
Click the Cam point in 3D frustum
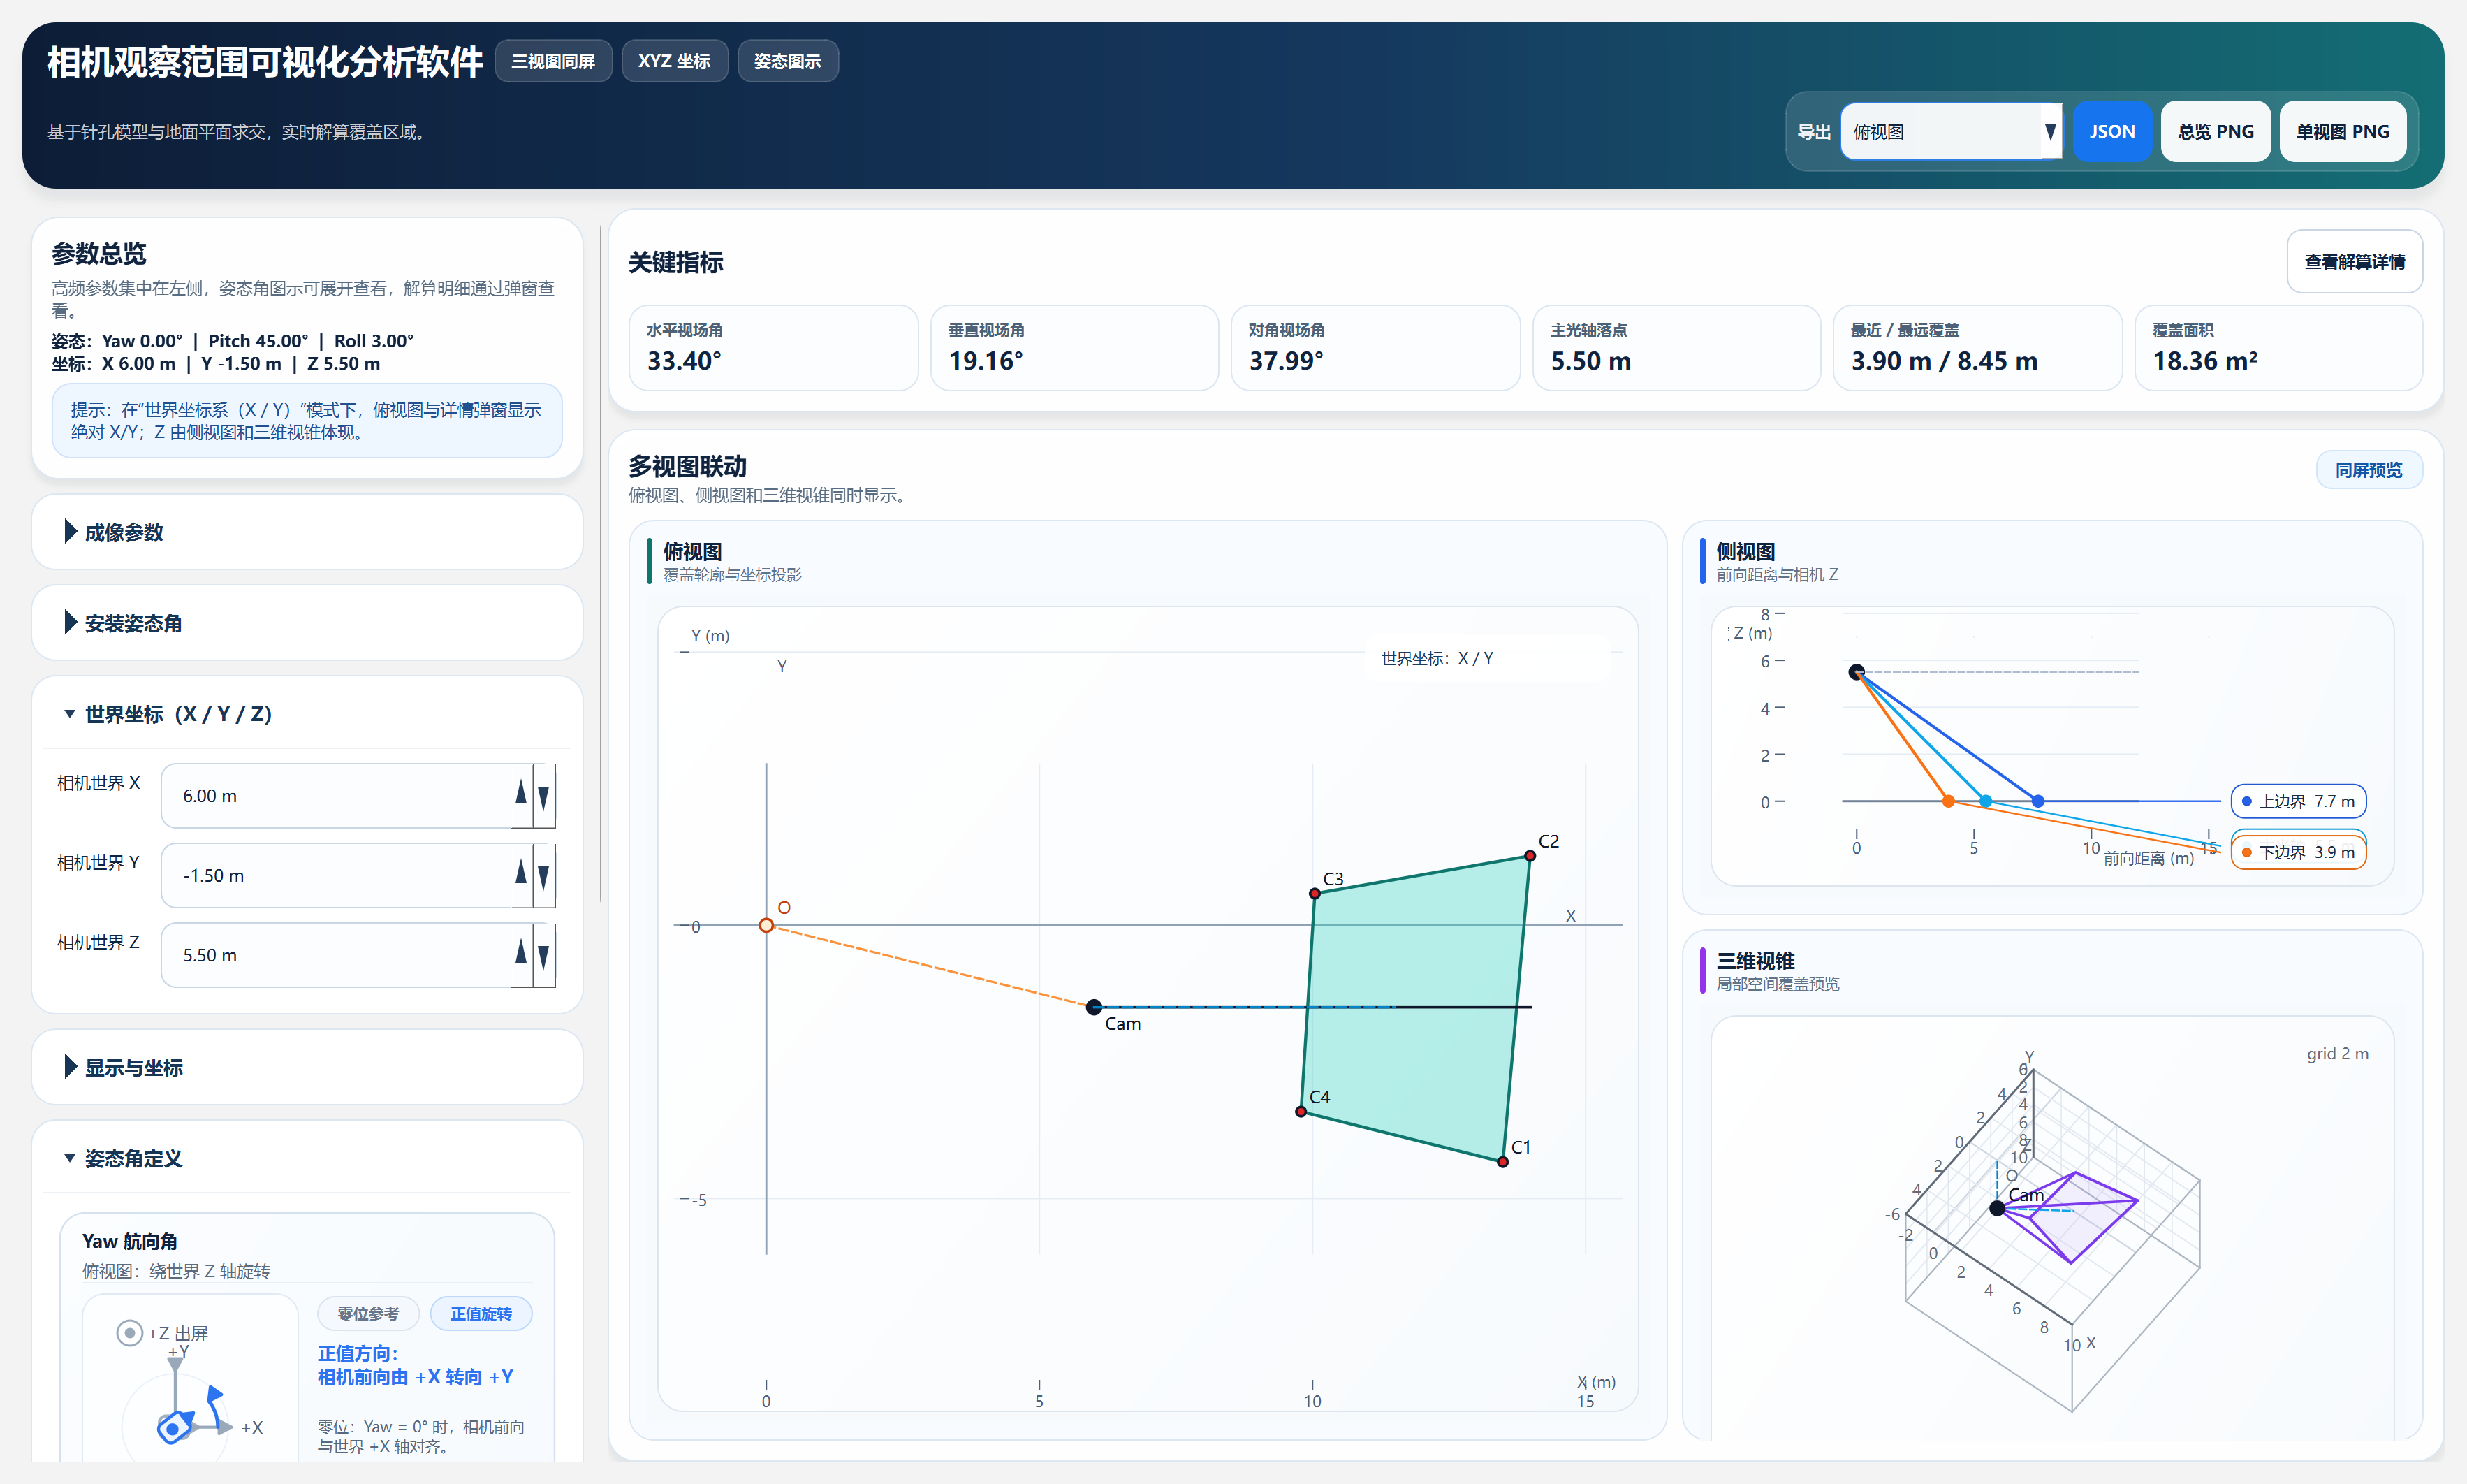(1996, 1208)
